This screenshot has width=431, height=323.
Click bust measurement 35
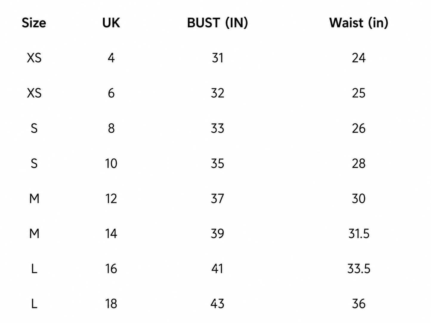click(217, 163)
